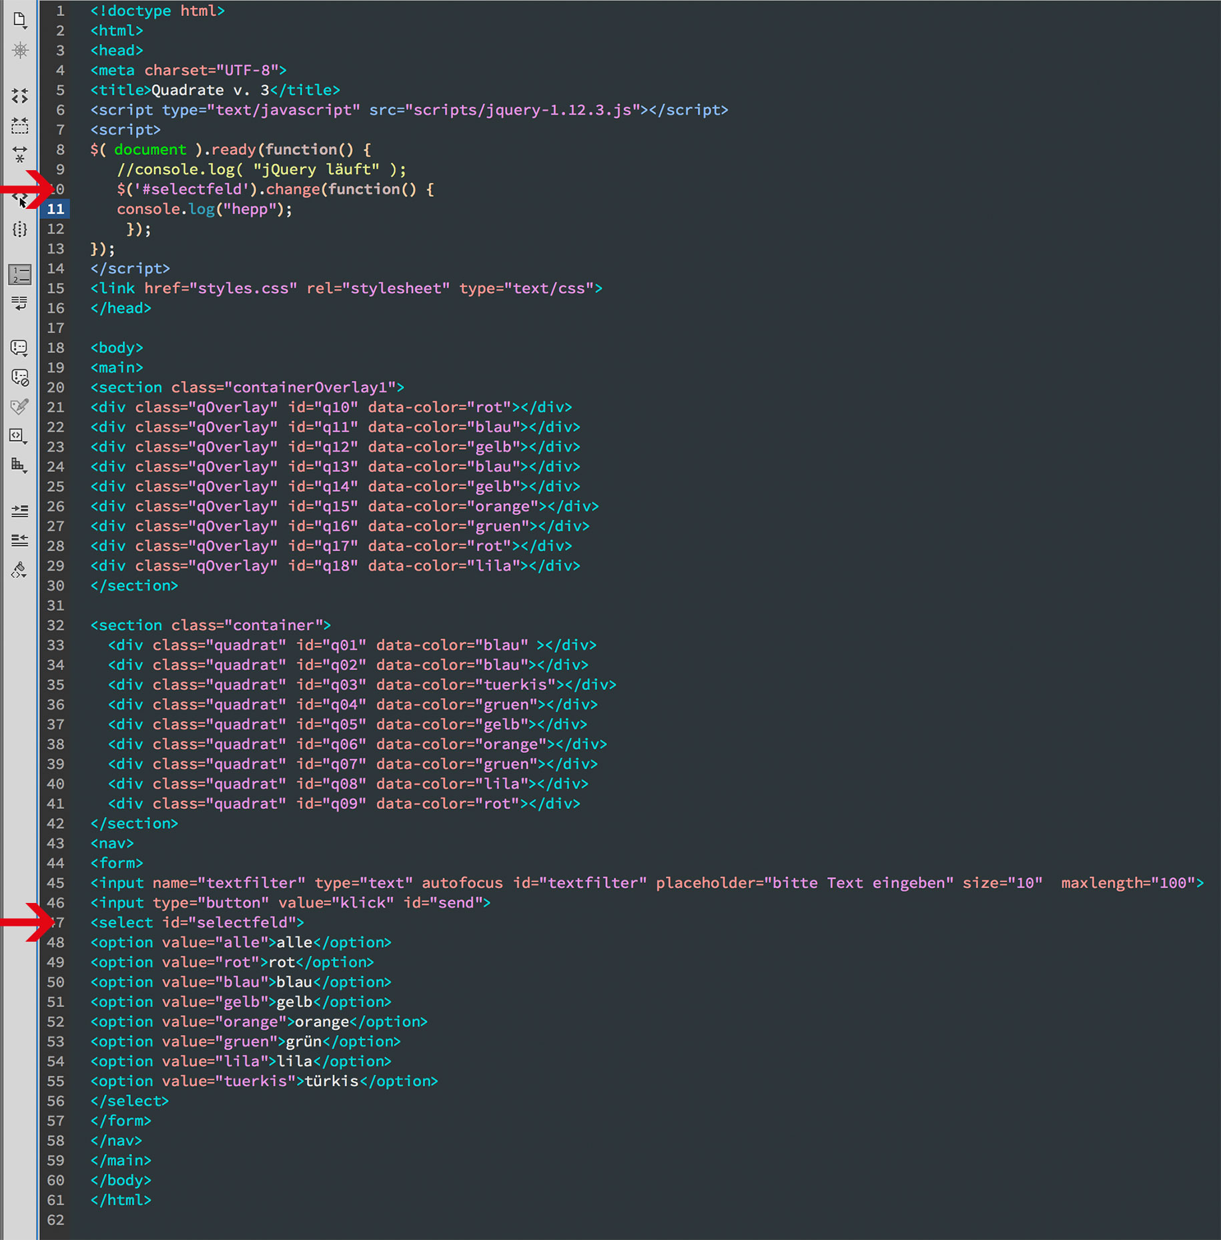Click the Select Parent Tag icon
Viewport: 1221px width, 1240px height.
coord(20,198)
